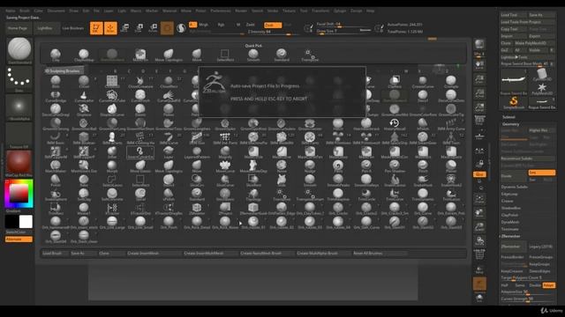Toggle FreezeBorder in ZRemesher
The height and width of the screenshot is (317, 565).
pyautogui.click(x=513, y=257)
